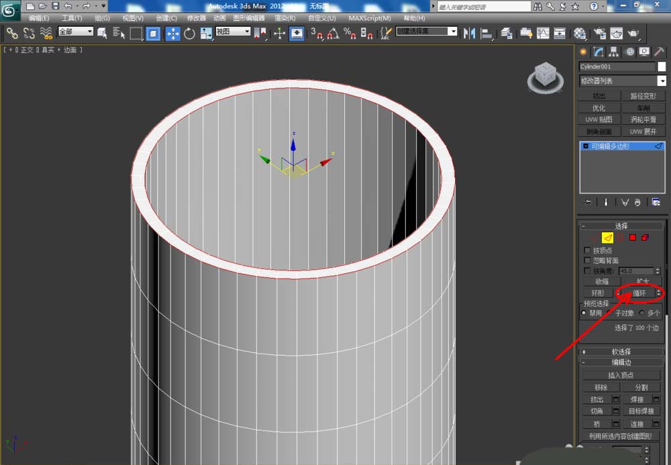This screenshot has width=671, height=465.
Task: Switch to the Hierarchy panel icon
Action: coord(613,52)
